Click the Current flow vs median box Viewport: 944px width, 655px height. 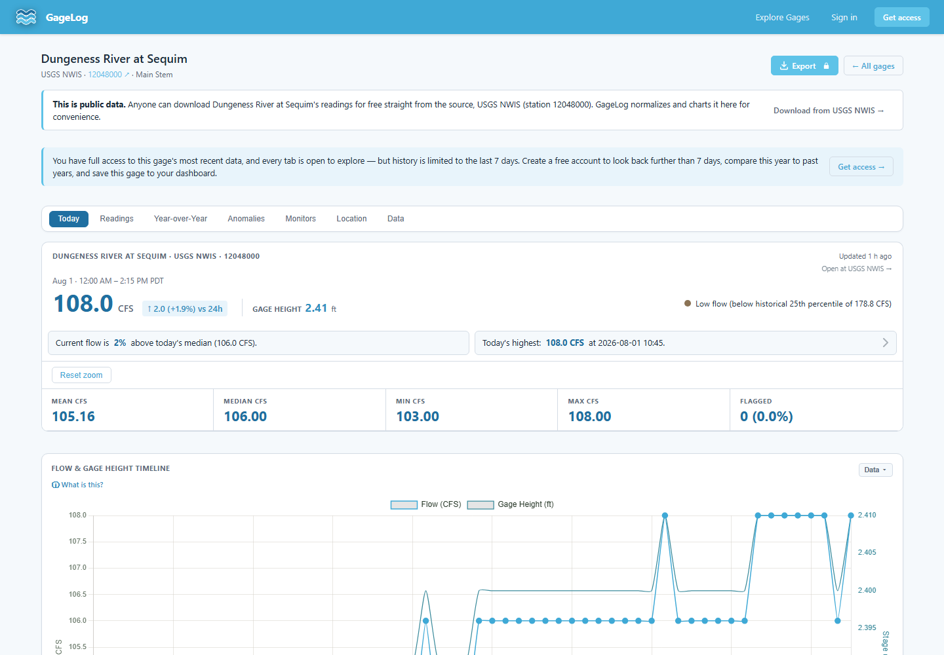[258, 343]
